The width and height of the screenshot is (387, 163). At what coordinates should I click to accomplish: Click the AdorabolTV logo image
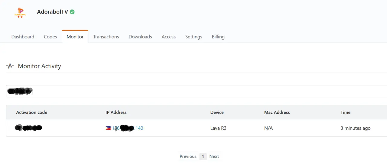[x=20, y=12]
